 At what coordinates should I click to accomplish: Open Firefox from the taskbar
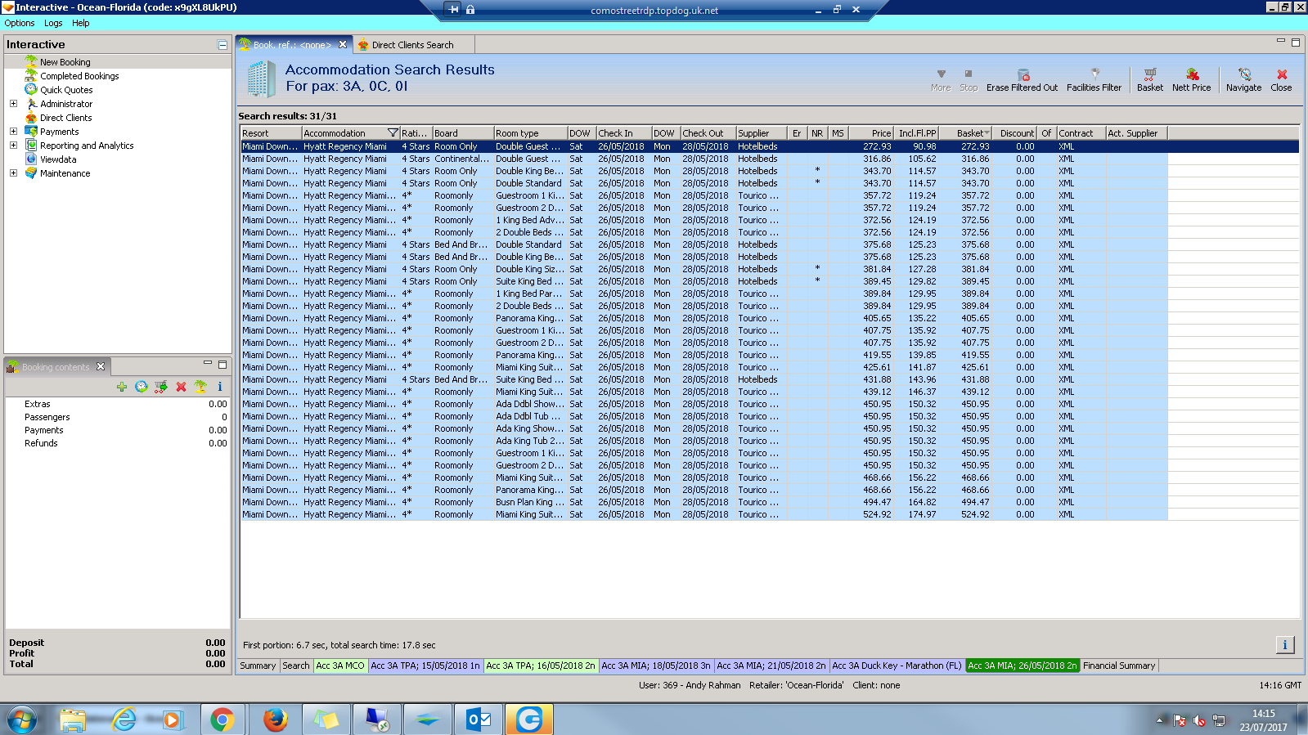(x=276, y=719)
